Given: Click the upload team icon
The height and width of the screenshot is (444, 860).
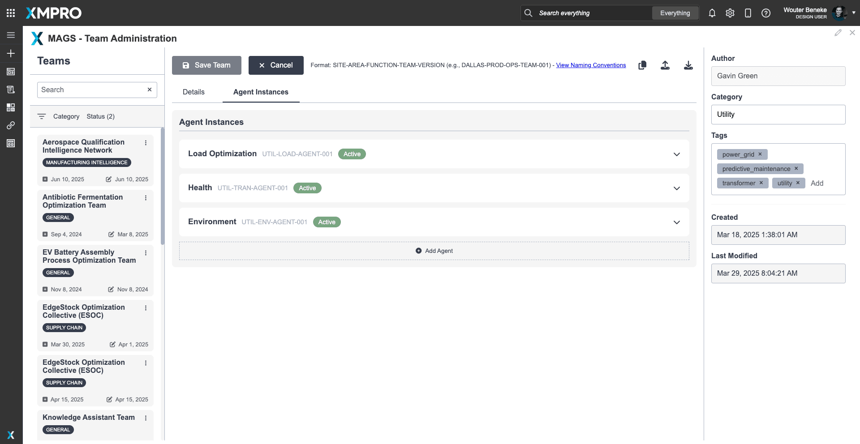Looking at the screenshot, I should click(665, 65).
